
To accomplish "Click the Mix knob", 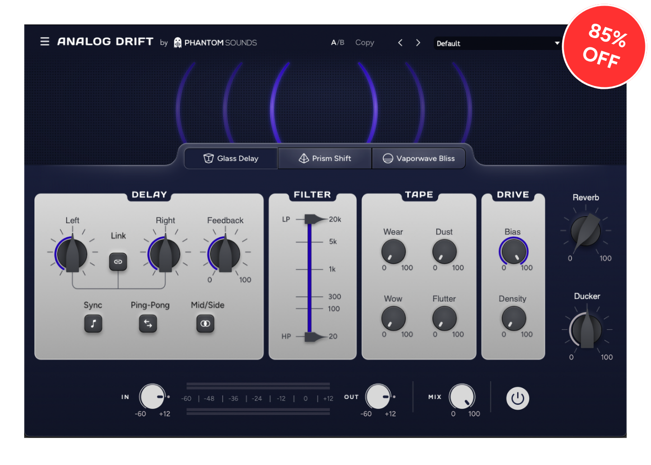I will point(462,397).
